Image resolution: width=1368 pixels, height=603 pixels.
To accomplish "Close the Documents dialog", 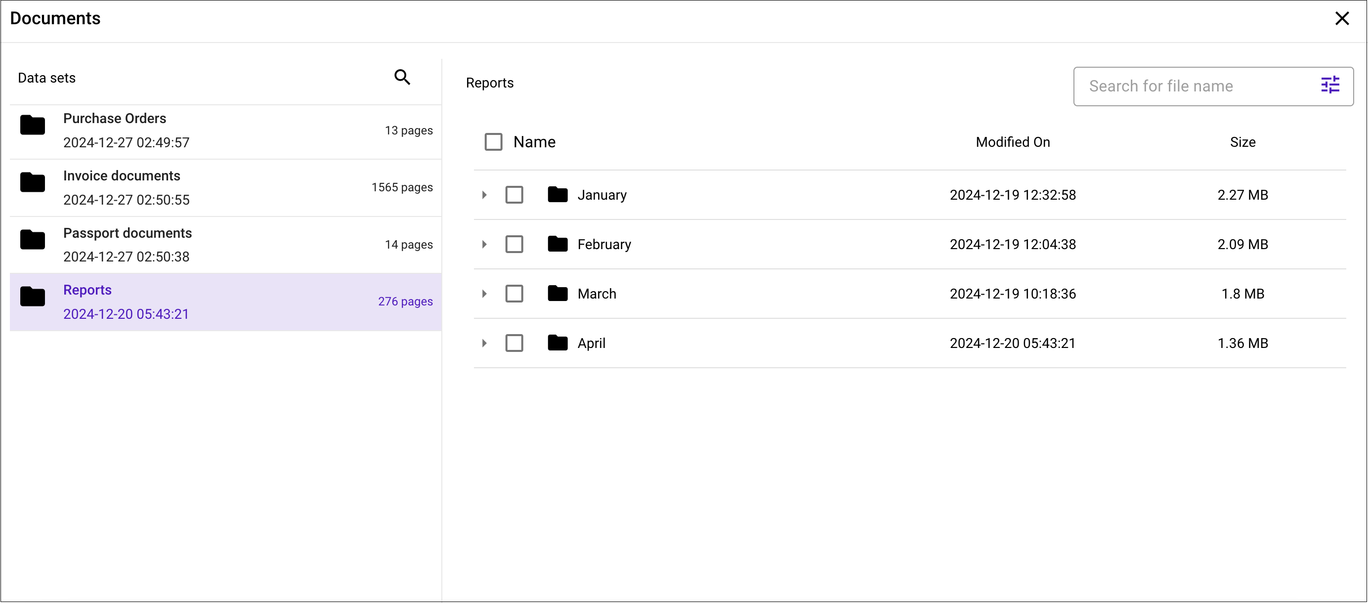I will point(1341,19).
